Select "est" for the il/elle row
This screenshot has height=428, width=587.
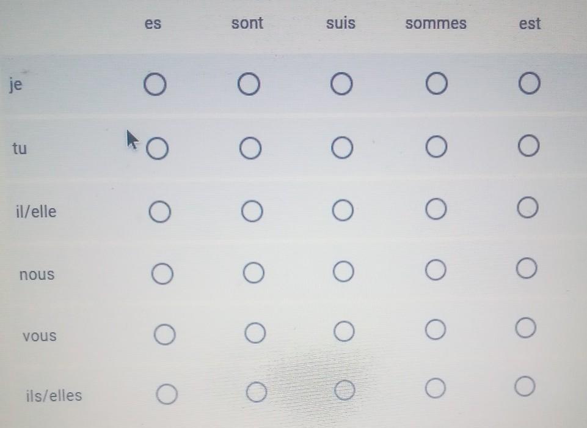click(x=528, y=207)
